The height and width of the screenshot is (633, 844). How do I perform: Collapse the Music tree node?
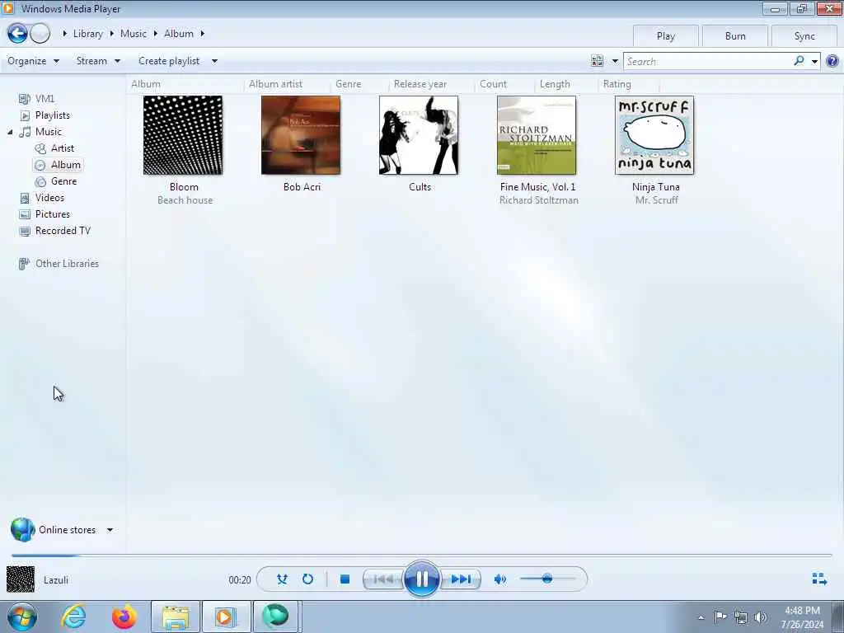(10, 132)
